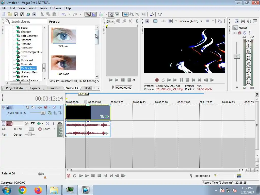Screen dimensions: 260x195
Task: Mute audio track 2
Action: (47, 124)
